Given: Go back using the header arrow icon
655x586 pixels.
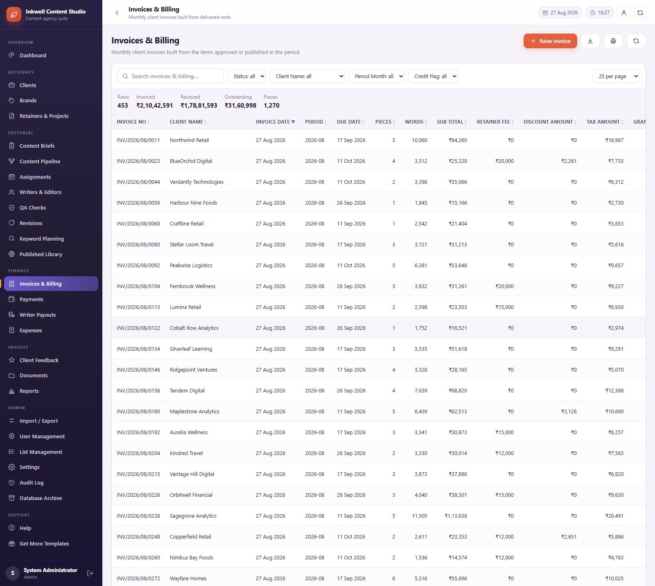Looking at the screenshot, I should pos(117,13).
